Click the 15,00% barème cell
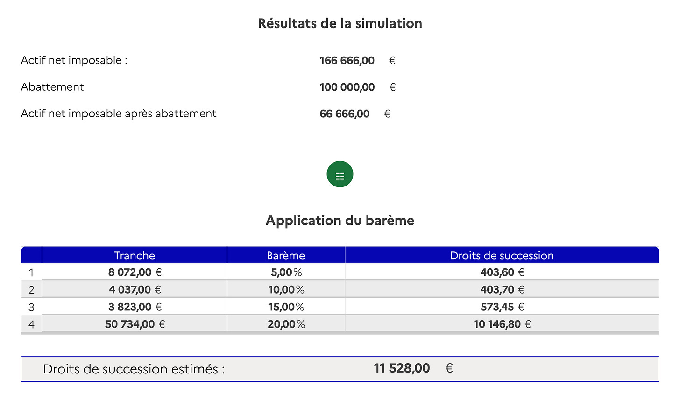This screenshot has width=680, height=394. pos(286,307)
